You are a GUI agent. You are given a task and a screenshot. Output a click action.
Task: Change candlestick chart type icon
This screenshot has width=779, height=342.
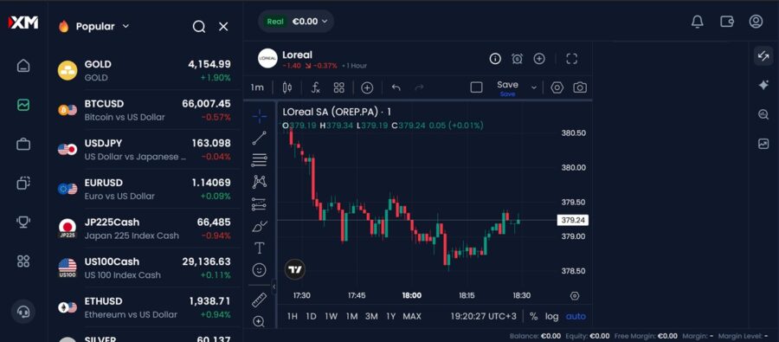click(x=287, y=87)
